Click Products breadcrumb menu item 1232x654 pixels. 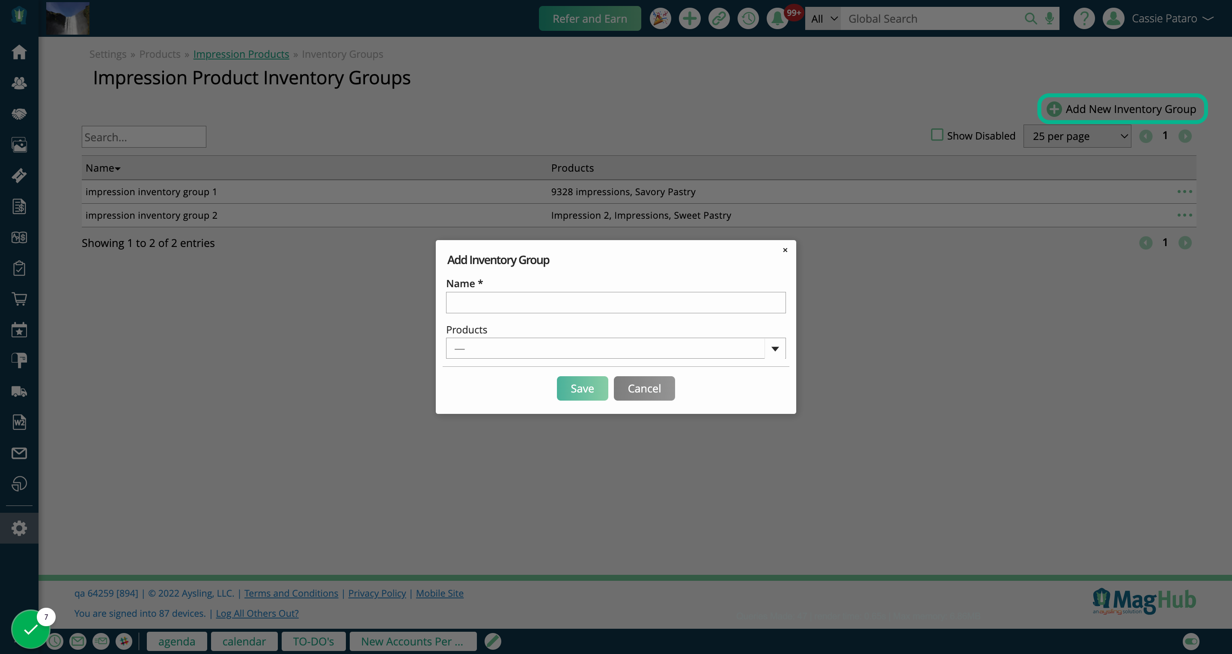pyautogui.click(x=160, y=54)
